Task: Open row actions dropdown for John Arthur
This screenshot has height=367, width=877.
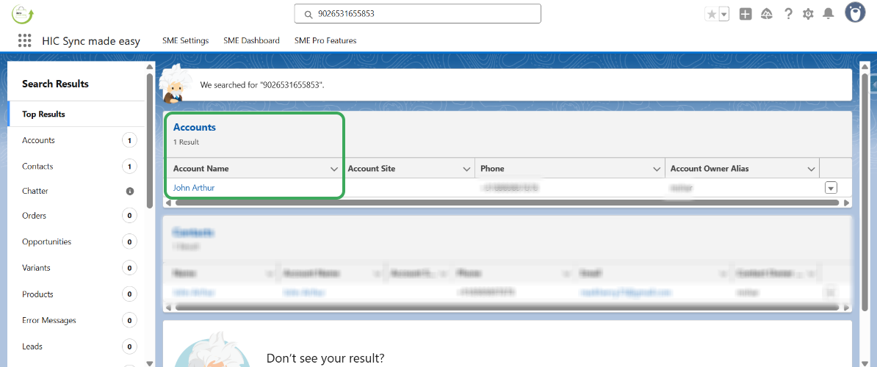Action: pos(831,188)
